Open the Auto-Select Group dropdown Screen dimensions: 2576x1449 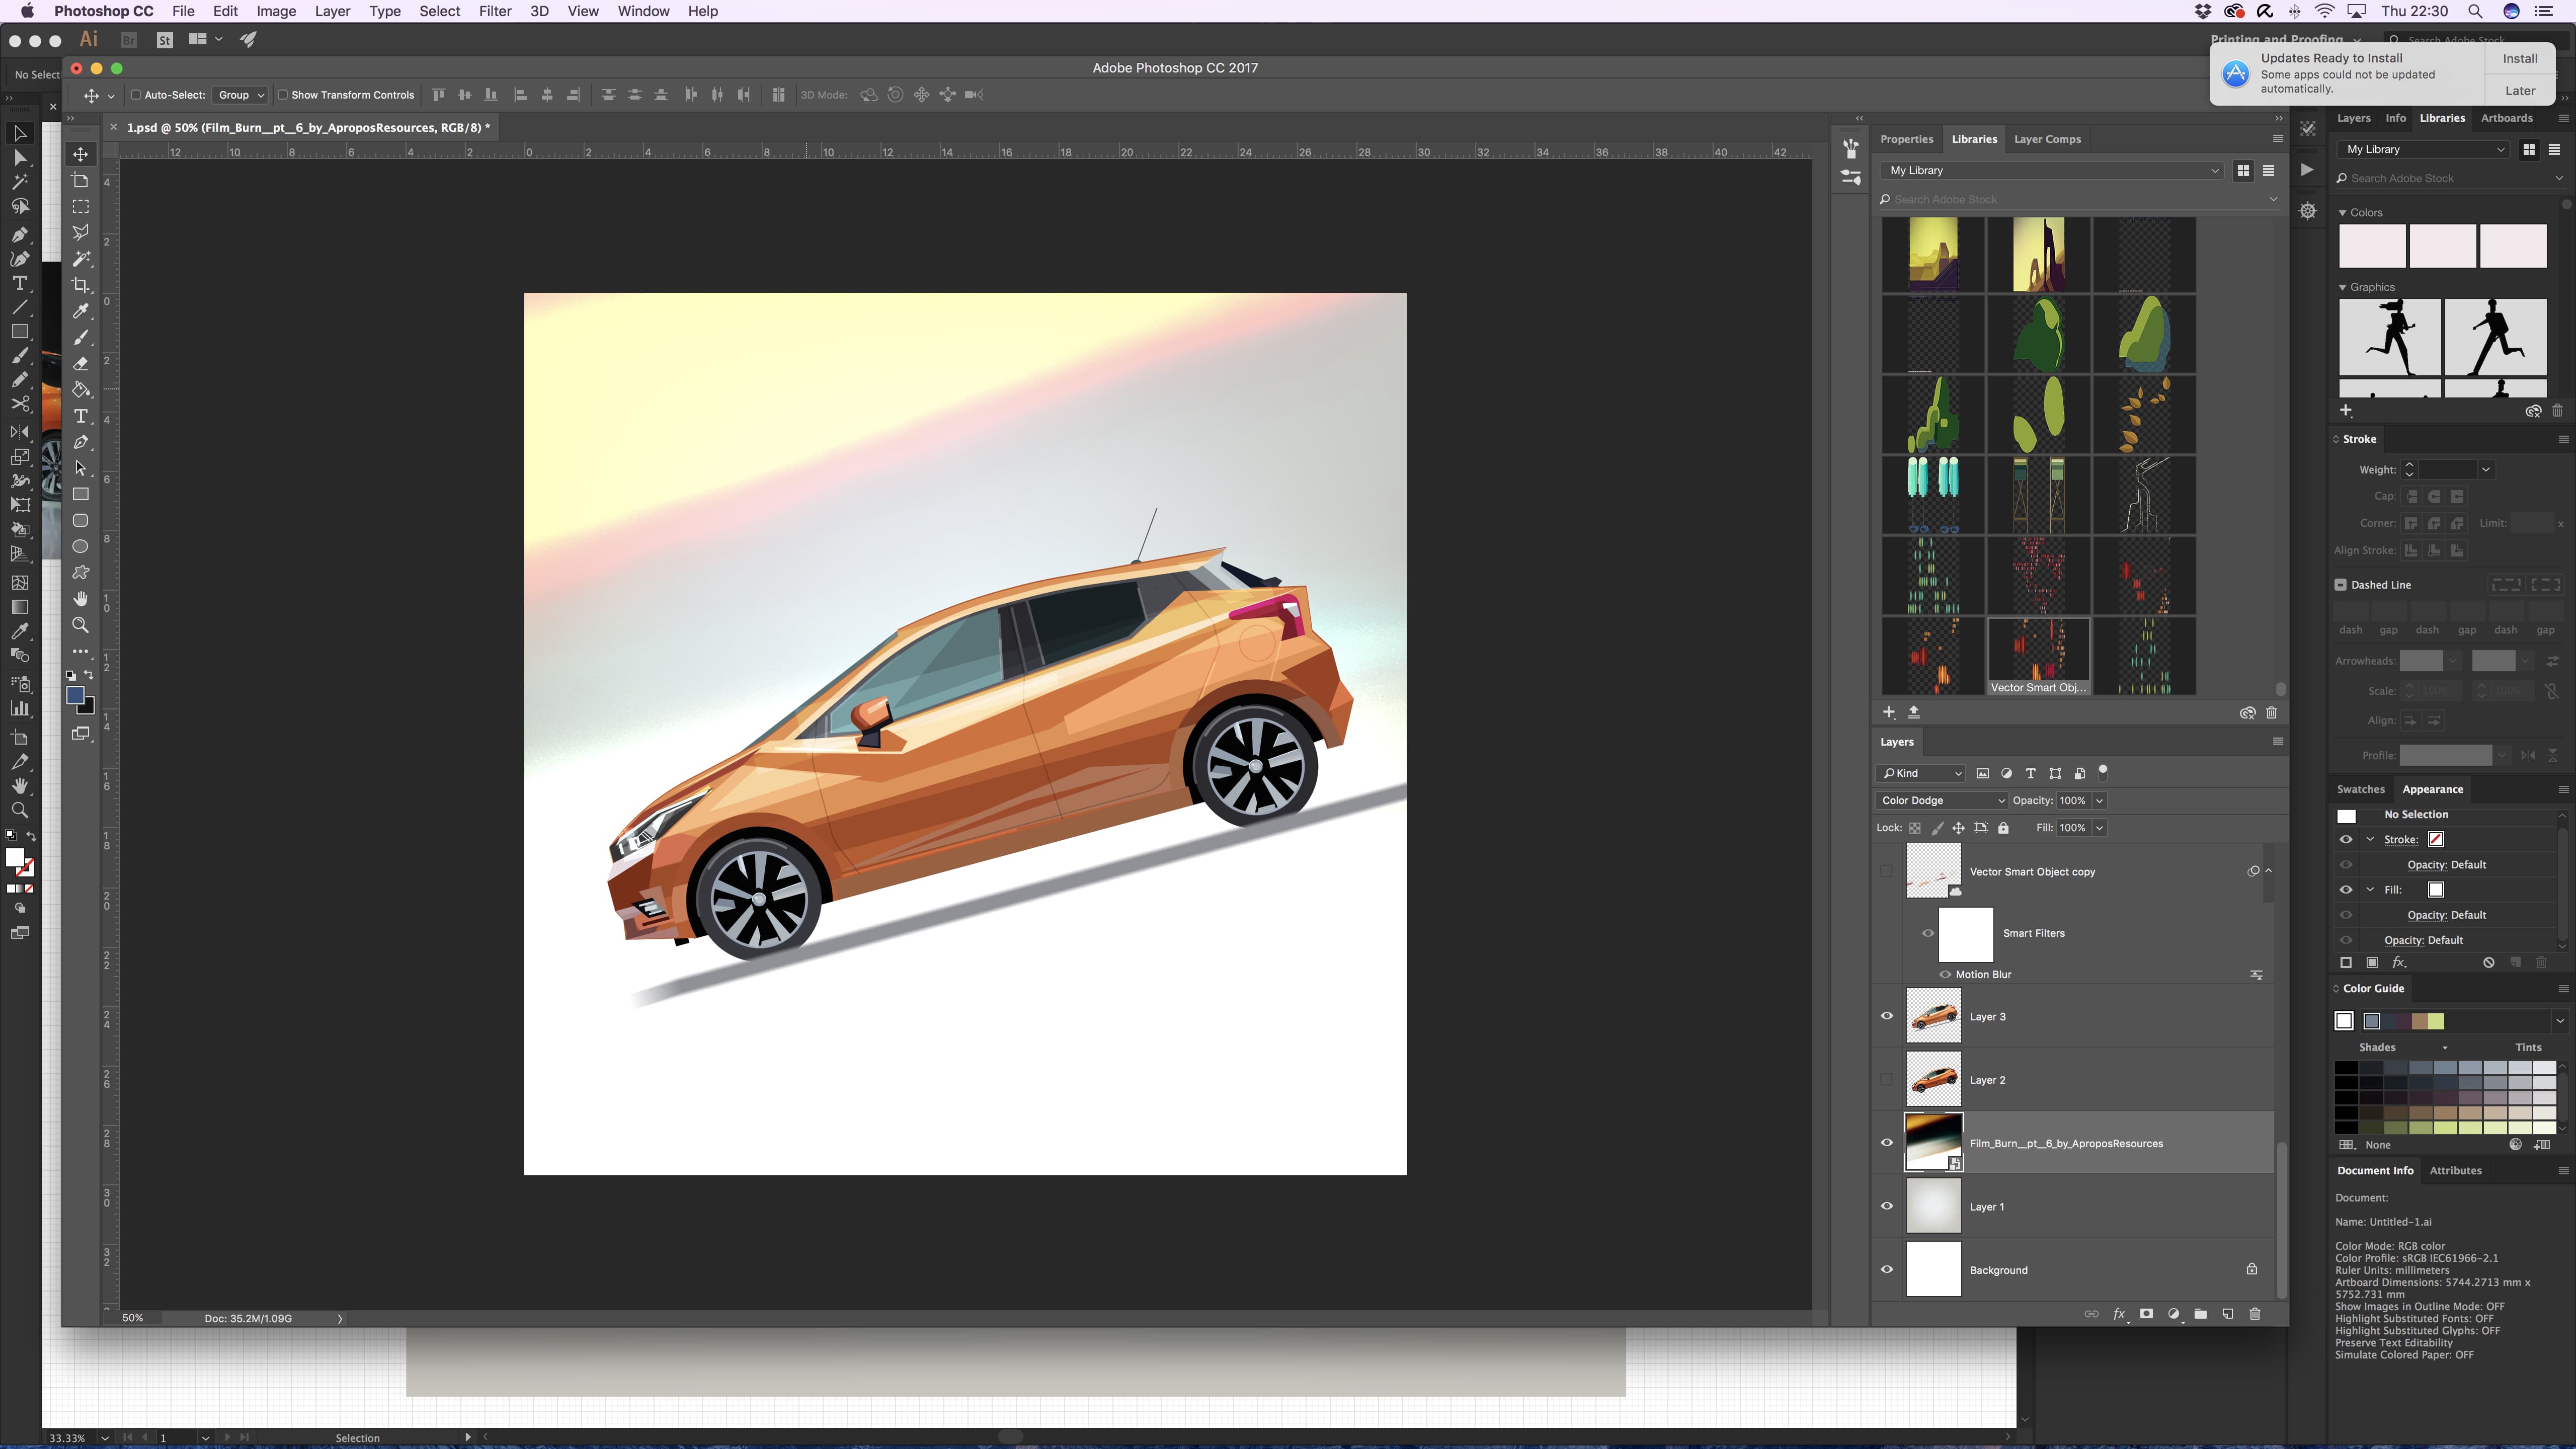click(240, 95)
